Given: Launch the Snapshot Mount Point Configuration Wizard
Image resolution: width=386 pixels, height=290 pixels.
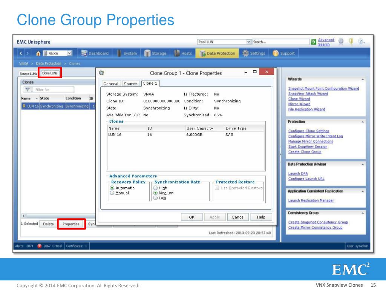Looking at the screenshot, I should (x=323, y=88).
